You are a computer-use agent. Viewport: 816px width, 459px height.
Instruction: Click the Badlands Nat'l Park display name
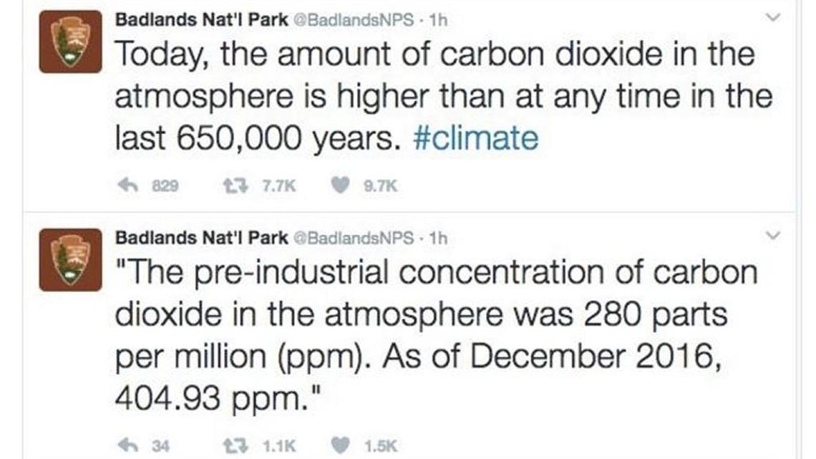pos(202,20)
